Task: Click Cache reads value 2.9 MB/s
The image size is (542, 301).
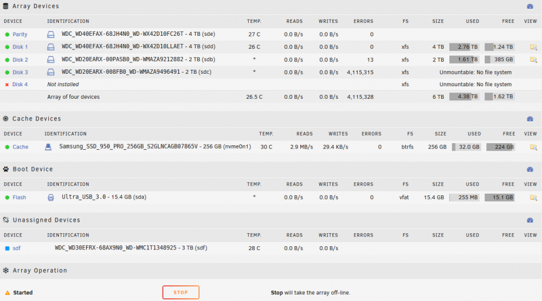Action: [x=301, y=147]
